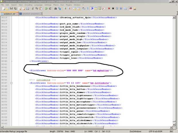
Task: Open the Replace toolbar icon
Action: point(59,9)
